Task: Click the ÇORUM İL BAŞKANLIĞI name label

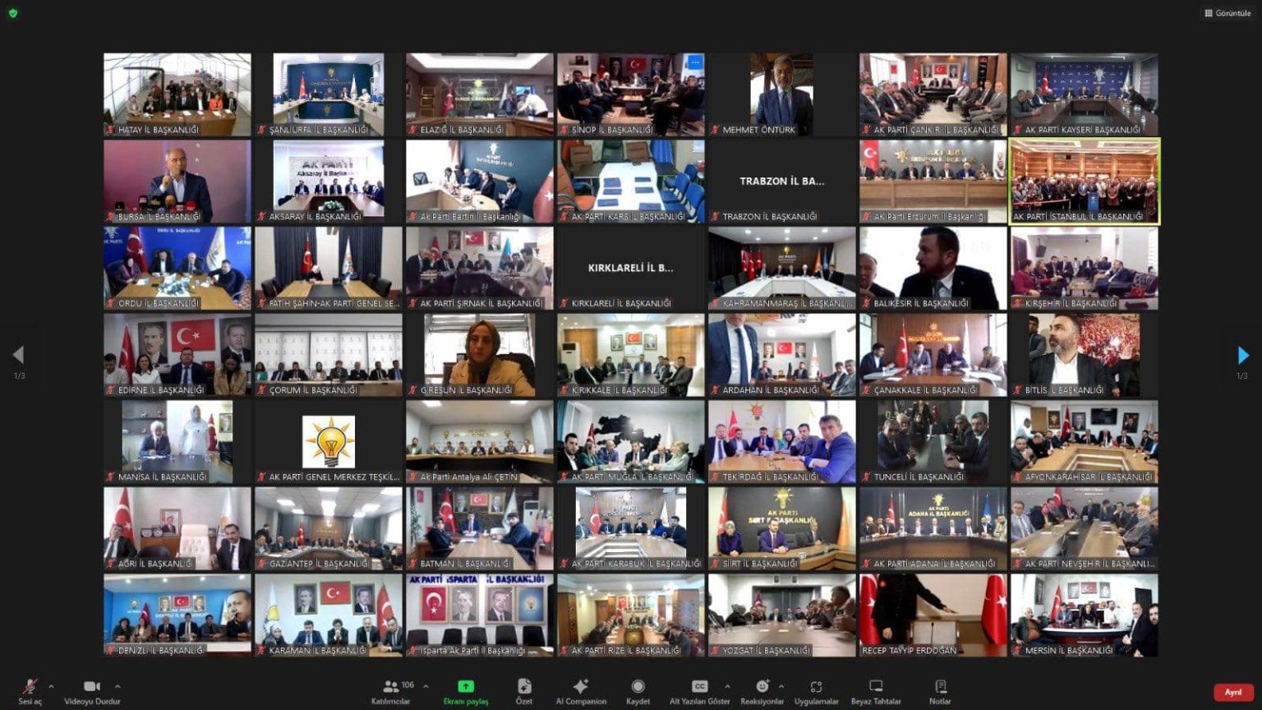Action: coord(313,390)
